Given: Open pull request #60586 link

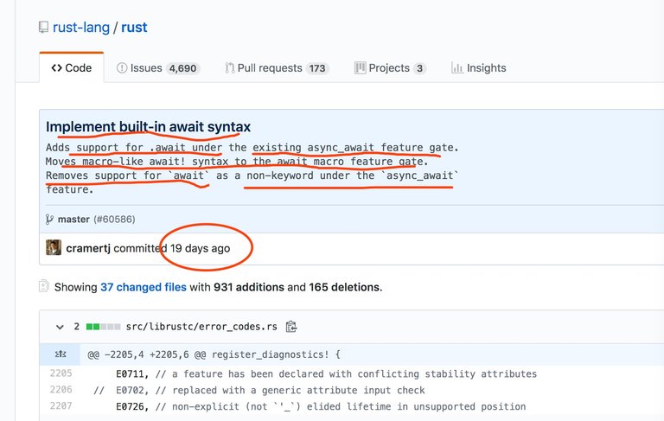Looking at the screenshot, I should [x=114, y=220].
